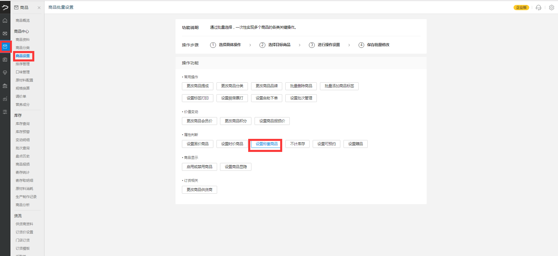
Task: Open the chart reports sidebar icon
Action: pos(5,99)
